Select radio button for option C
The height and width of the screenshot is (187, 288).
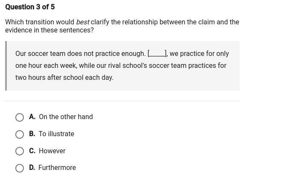click(20, 151)
